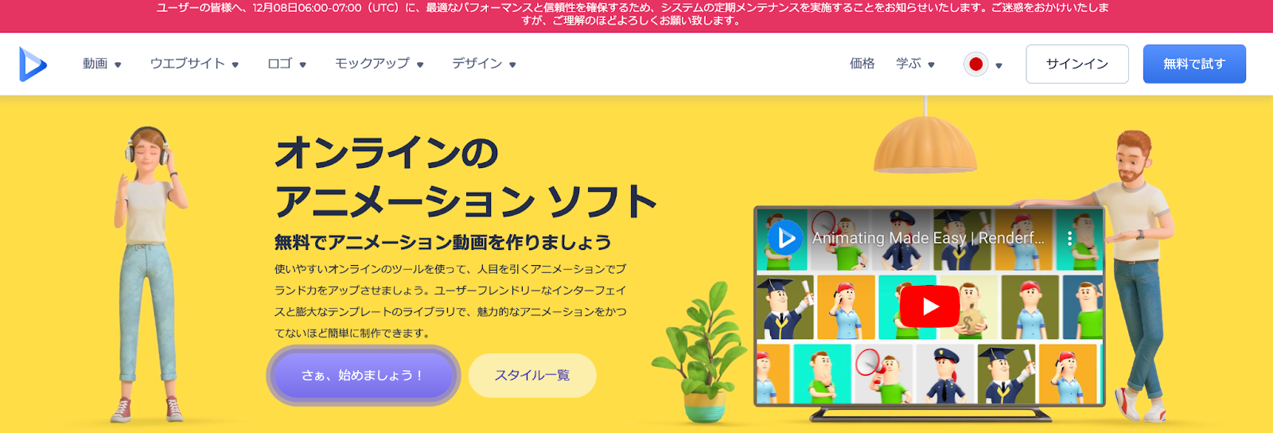Click the Japan flag language icon

tap(975, 64)
